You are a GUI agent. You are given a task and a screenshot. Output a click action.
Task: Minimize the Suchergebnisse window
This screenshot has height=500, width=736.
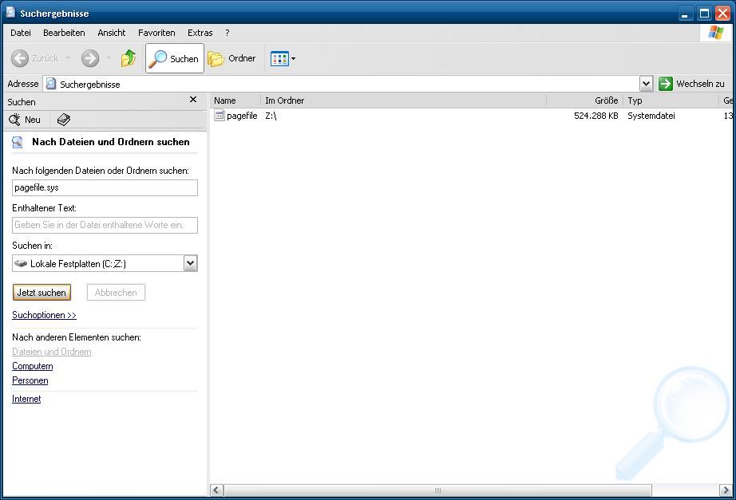[686, 14]
